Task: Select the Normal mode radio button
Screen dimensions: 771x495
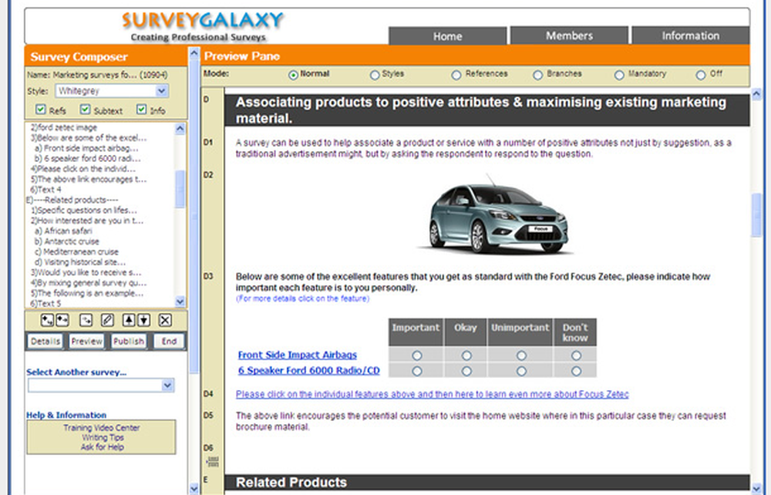Action: 293,76
